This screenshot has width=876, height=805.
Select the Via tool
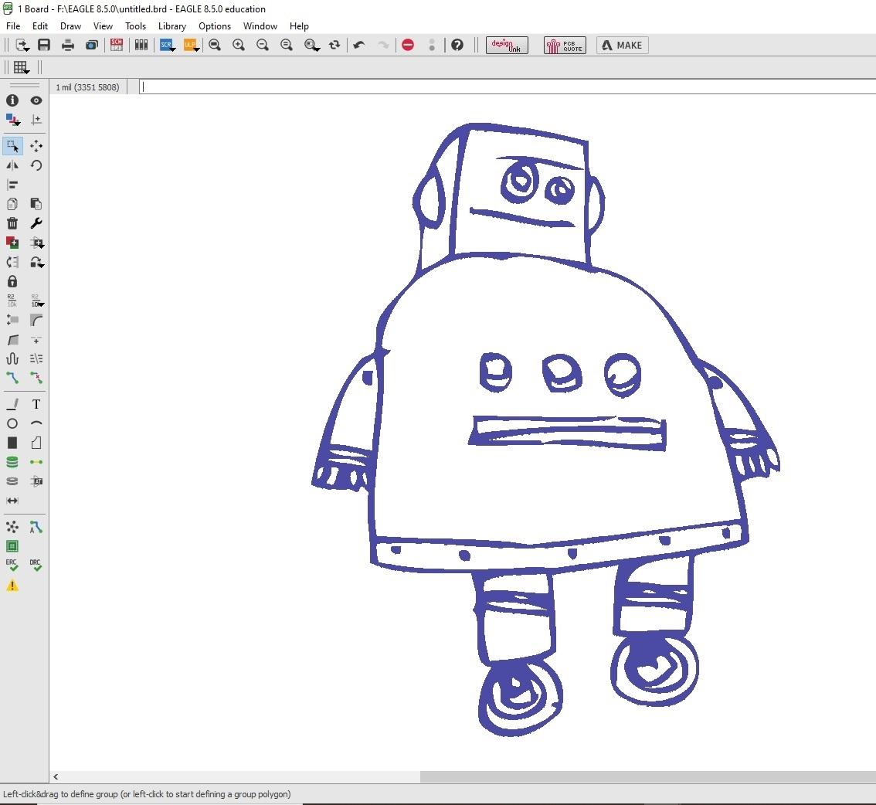(x=12, y=462)
